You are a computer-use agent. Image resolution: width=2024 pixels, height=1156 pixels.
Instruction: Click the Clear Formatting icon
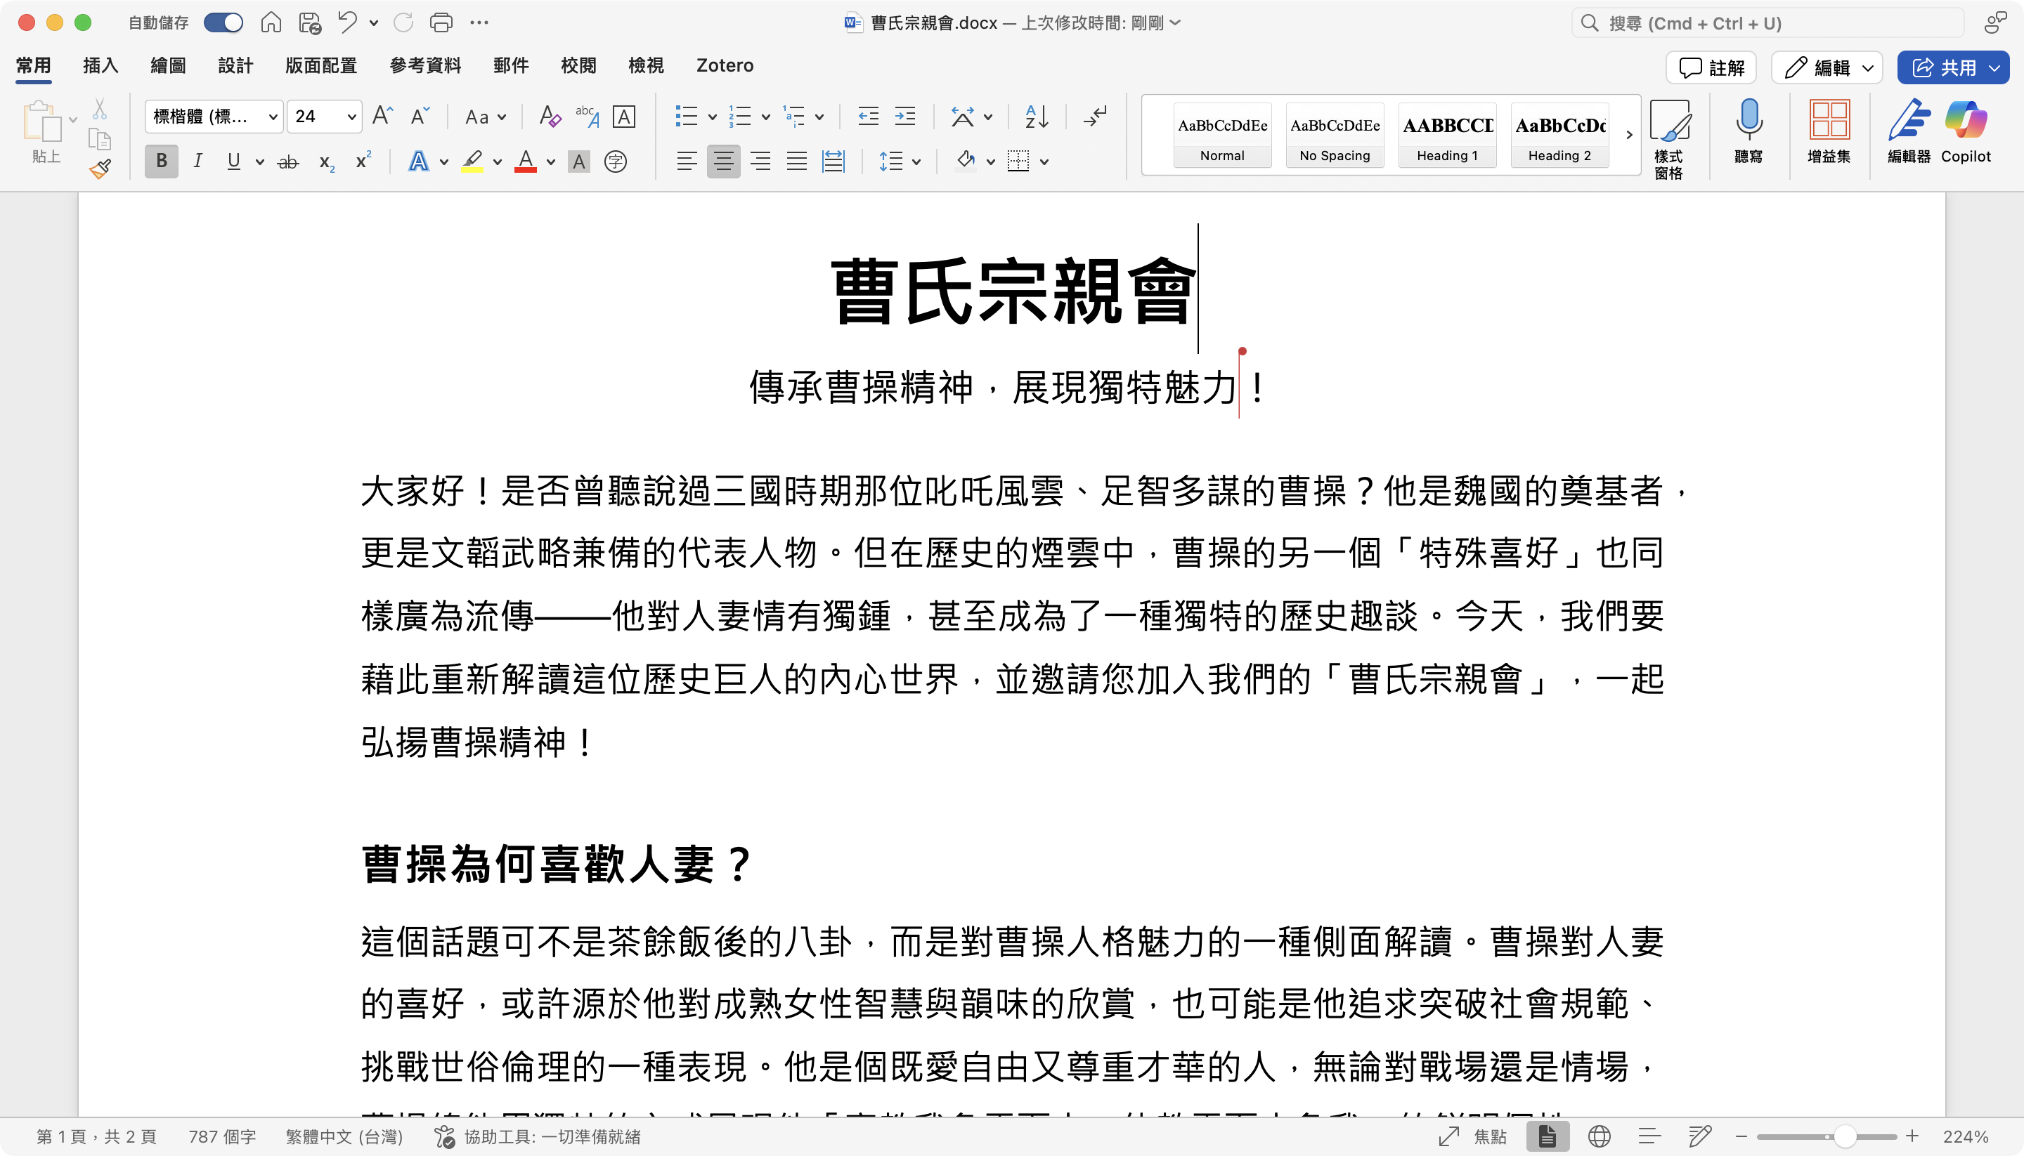click(550, 117)
